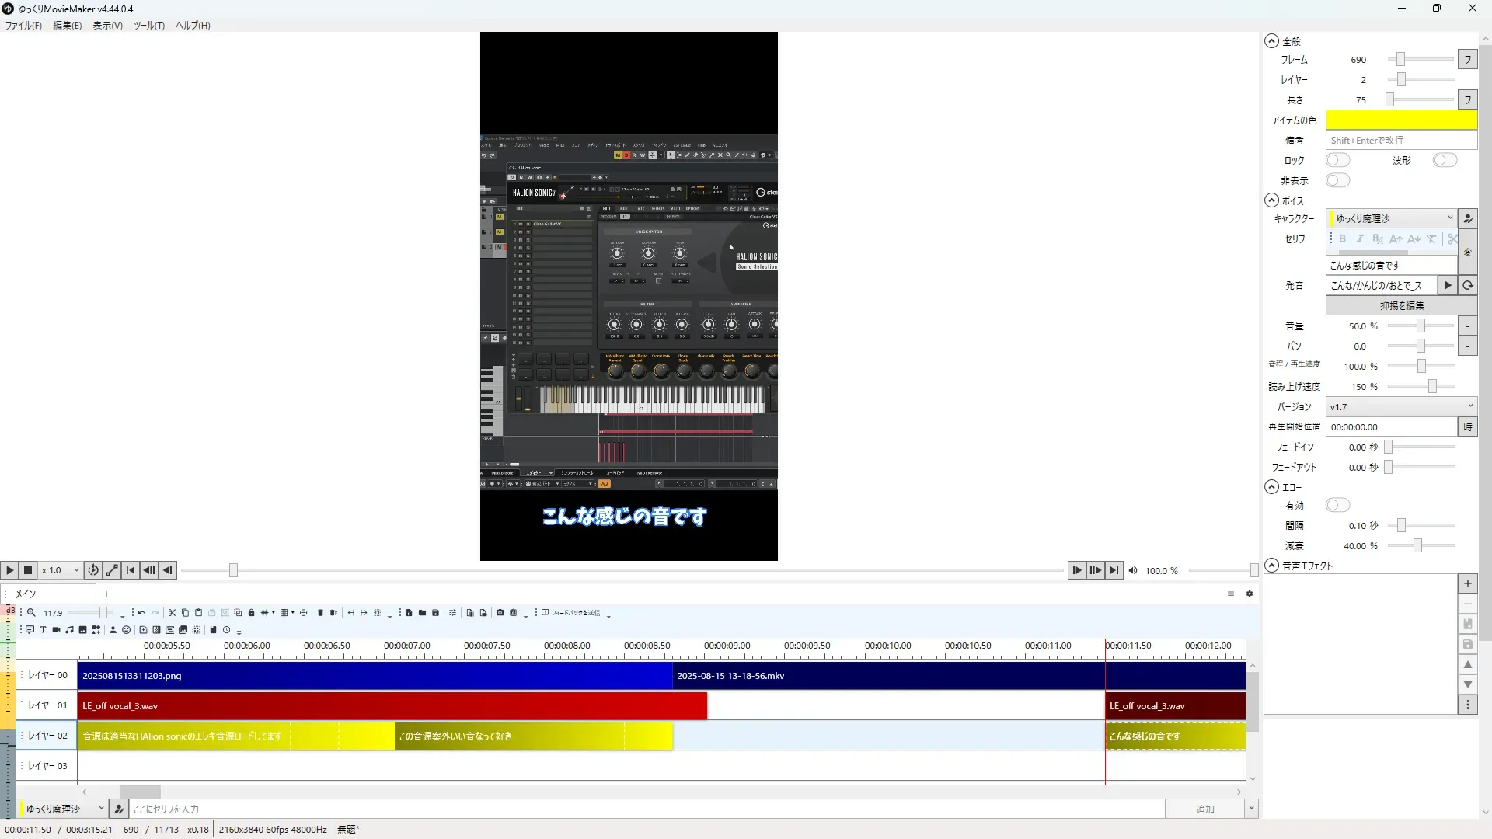1492x839 pixels.
Task: Open the ファイル(F) menu
Action: (x=23, y=26)
